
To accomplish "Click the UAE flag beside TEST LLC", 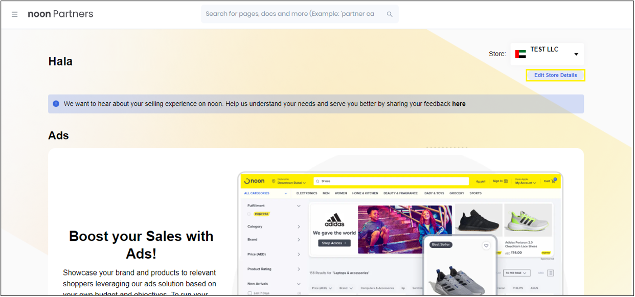I will pos(520,54).
